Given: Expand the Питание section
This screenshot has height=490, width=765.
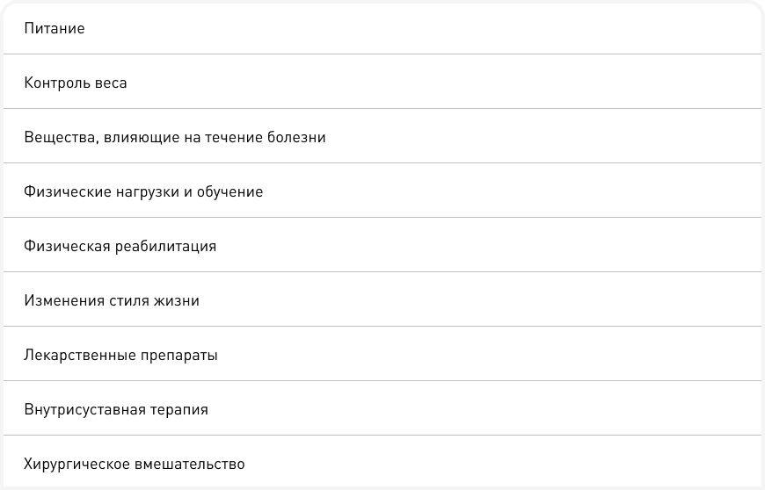Looking at the screenshot, I should (55, 29).
